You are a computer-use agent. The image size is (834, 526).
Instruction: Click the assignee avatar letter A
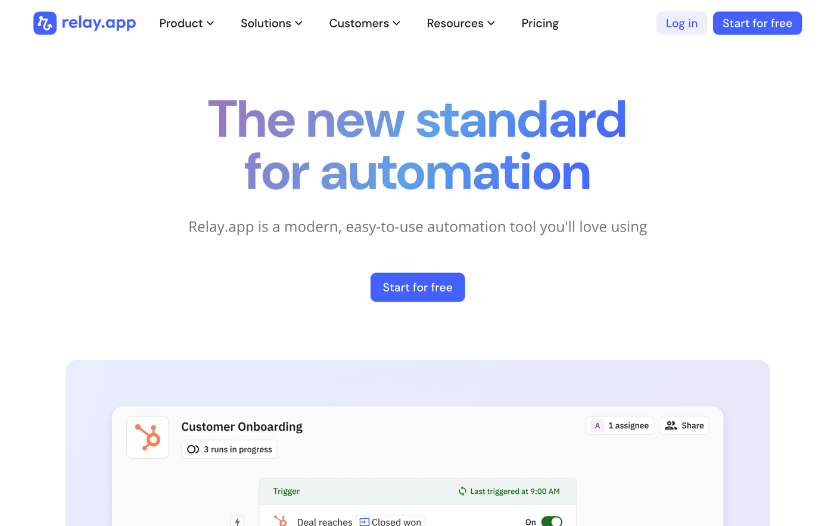point(598,425)
